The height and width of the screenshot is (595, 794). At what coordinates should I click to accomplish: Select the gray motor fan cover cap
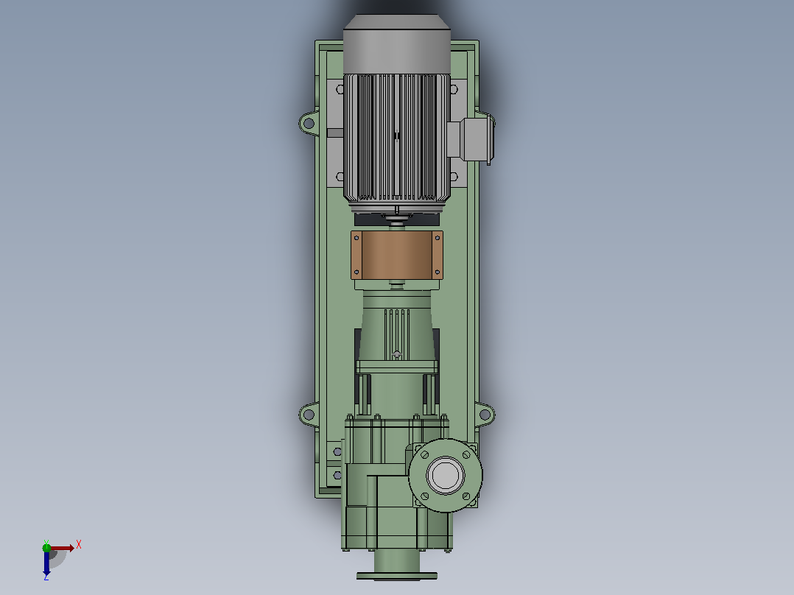[x=397, y=44]
